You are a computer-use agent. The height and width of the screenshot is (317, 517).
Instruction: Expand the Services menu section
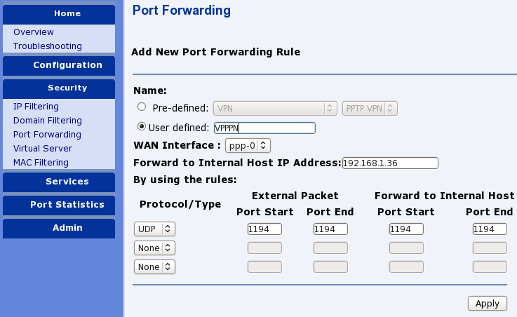click(67, 182)
